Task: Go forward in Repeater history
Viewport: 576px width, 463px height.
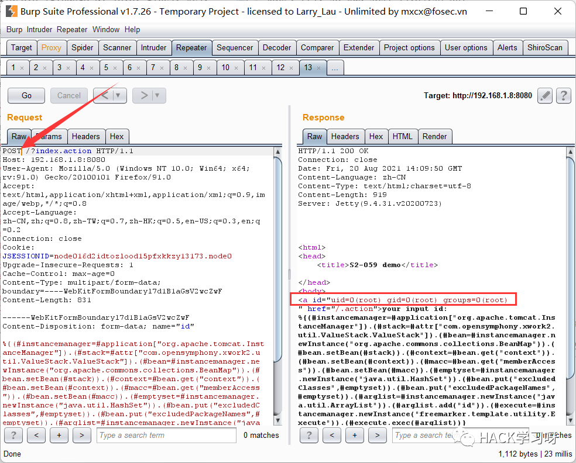Action: 143,95
